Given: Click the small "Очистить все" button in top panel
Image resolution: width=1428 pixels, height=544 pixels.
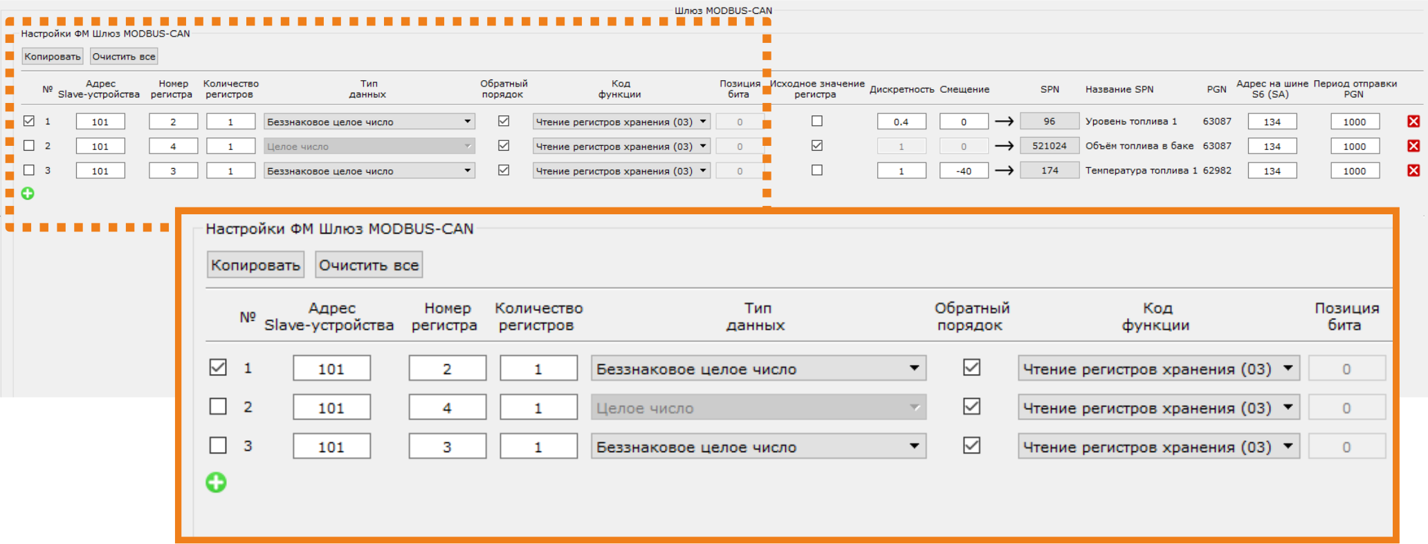Looking at the screenshot, I should (x=124, y=57).
